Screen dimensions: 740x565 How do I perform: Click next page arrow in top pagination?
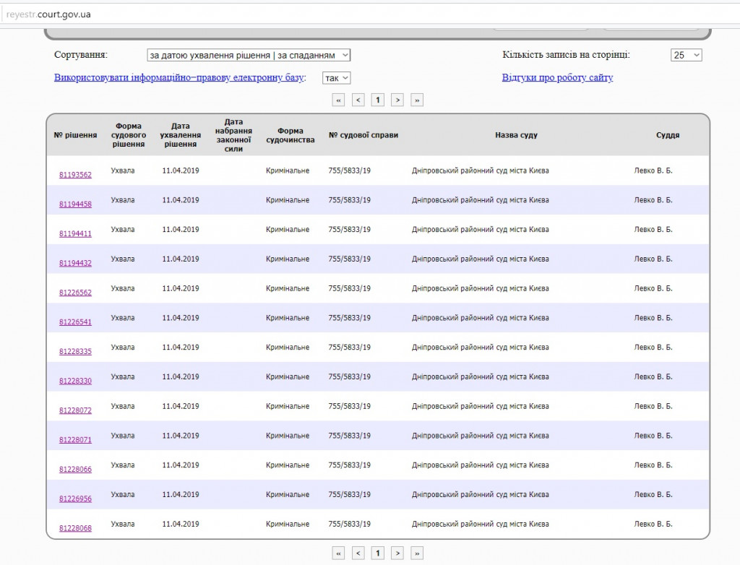point(397,100)
